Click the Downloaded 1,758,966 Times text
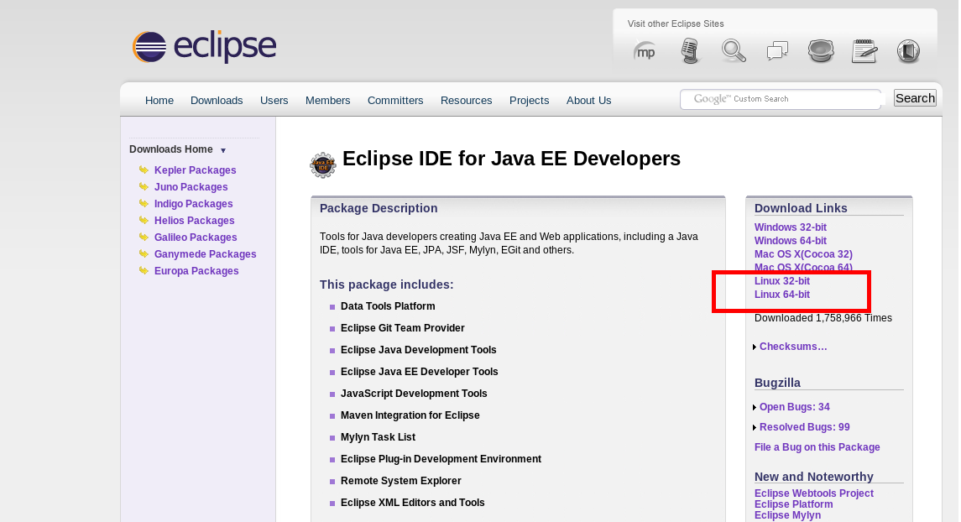The image size is (961, 522). point(823,318)
